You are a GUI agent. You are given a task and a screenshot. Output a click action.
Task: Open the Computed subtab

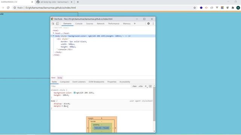(64, 82)
